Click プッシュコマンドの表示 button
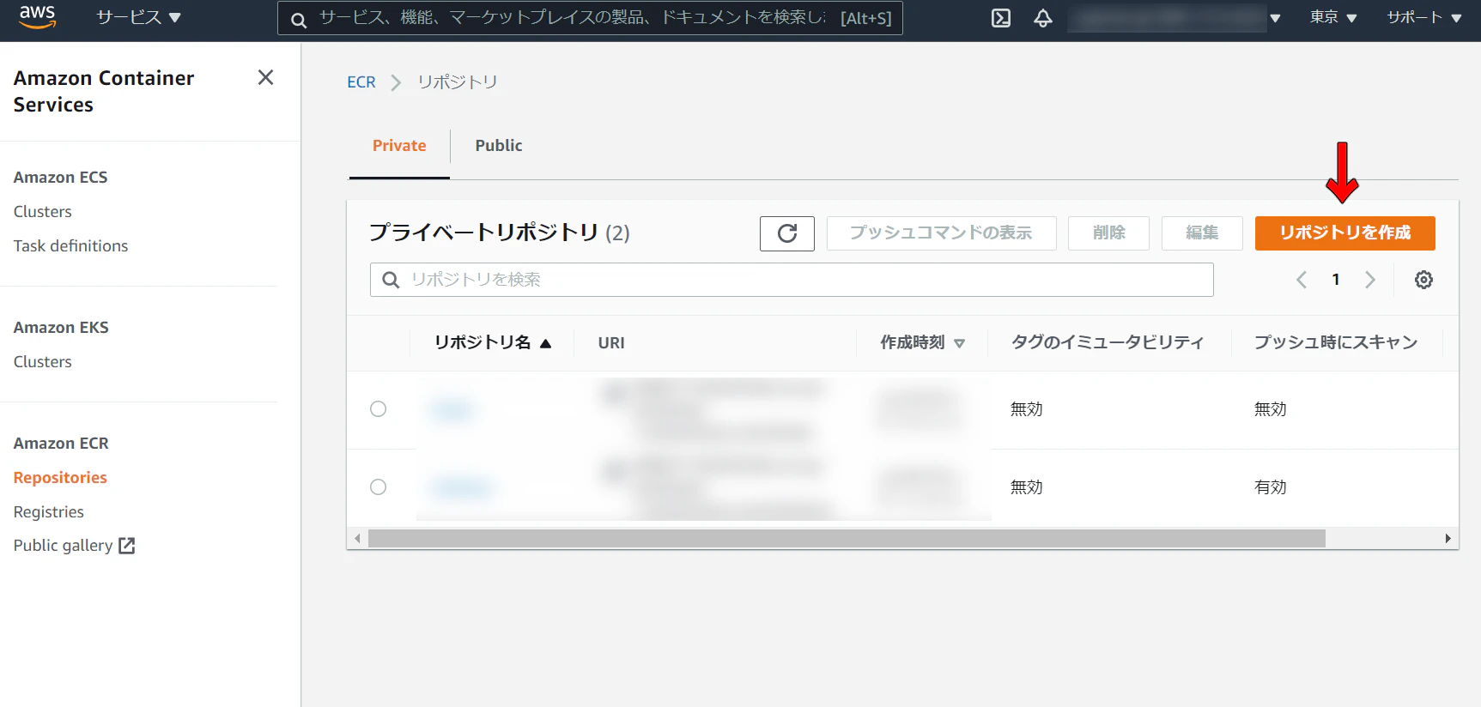Image resolution: width=1481 pixels, height=707 pixels. tap(941, 233)
